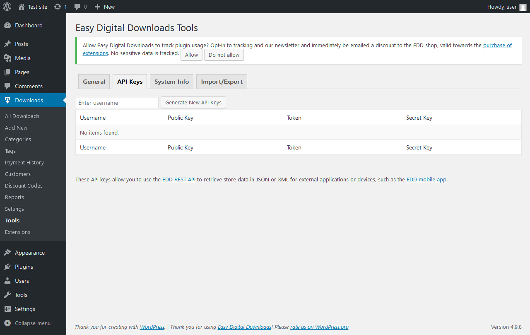This screenshot has width=530, height=335.
Task: Open the Import/Export tab
Action: coord(222,82)
